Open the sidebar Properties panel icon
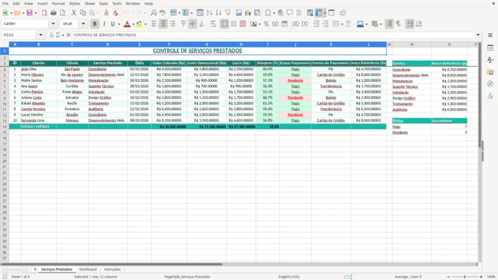 point(490,48)
